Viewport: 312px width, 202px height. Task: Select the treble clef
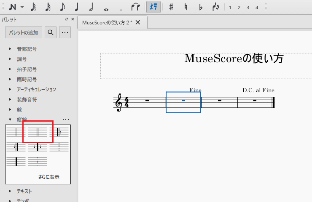[119, 103]
